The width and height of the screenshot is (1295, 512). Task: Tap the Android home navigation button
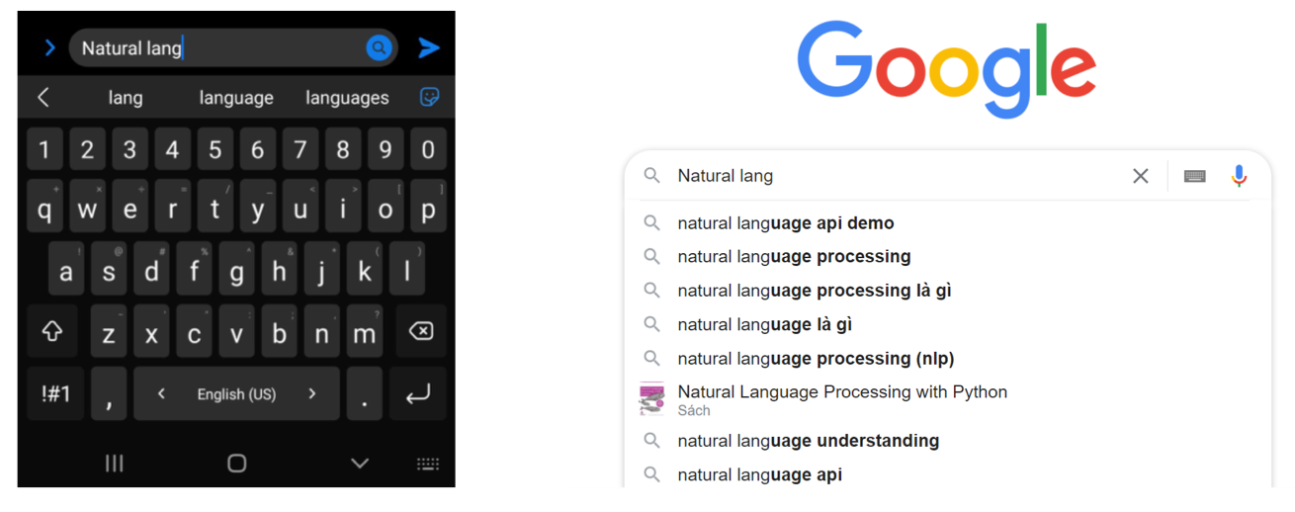pyautogui.click(x=236, y=463)
